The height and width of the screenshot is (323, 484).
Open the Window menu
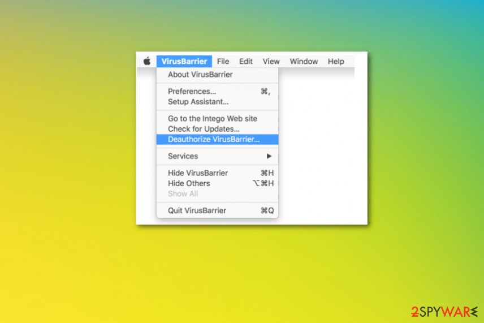coord(304,62)
